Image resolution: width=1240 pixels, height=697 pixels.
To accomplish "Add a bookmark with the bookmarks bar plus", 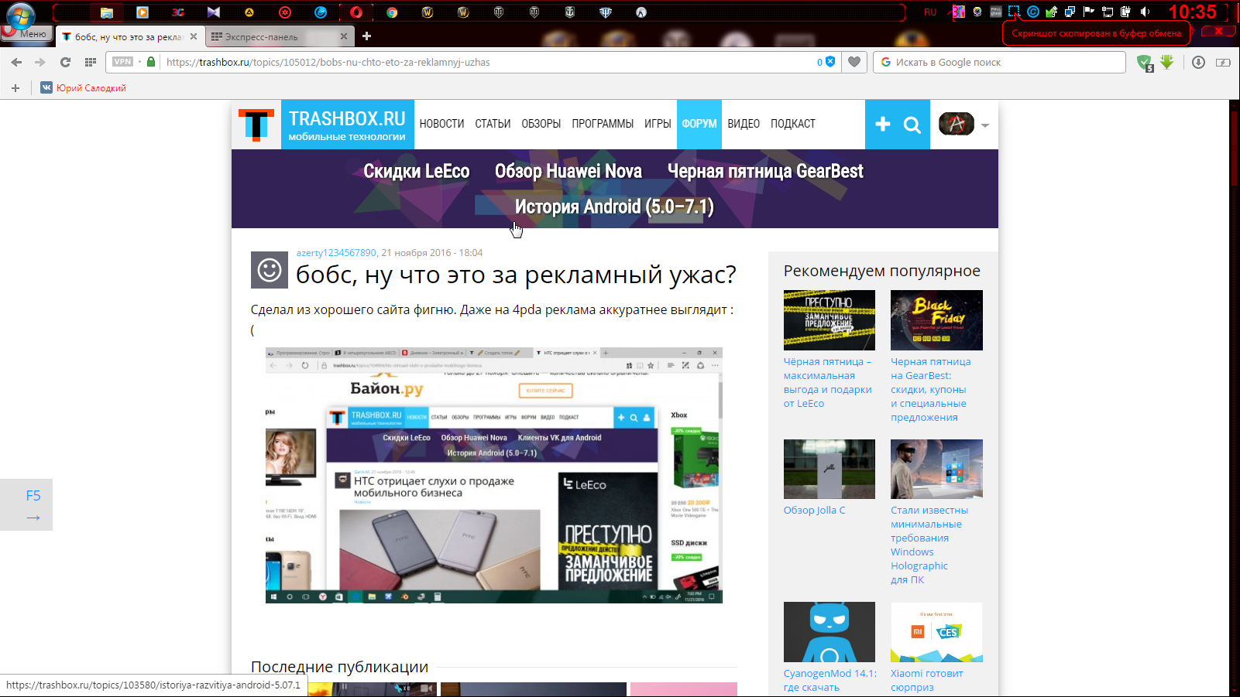I will point(15,88).
